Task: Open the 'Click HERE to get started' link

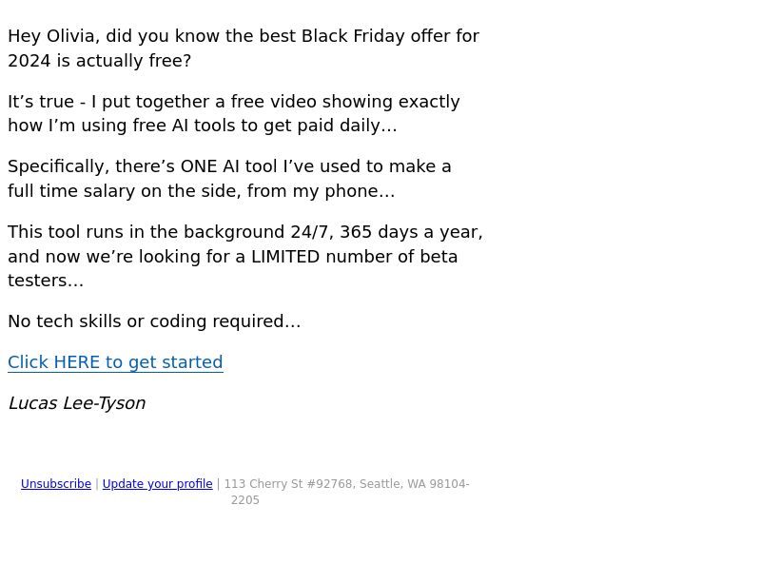Action: click(115, 362)
